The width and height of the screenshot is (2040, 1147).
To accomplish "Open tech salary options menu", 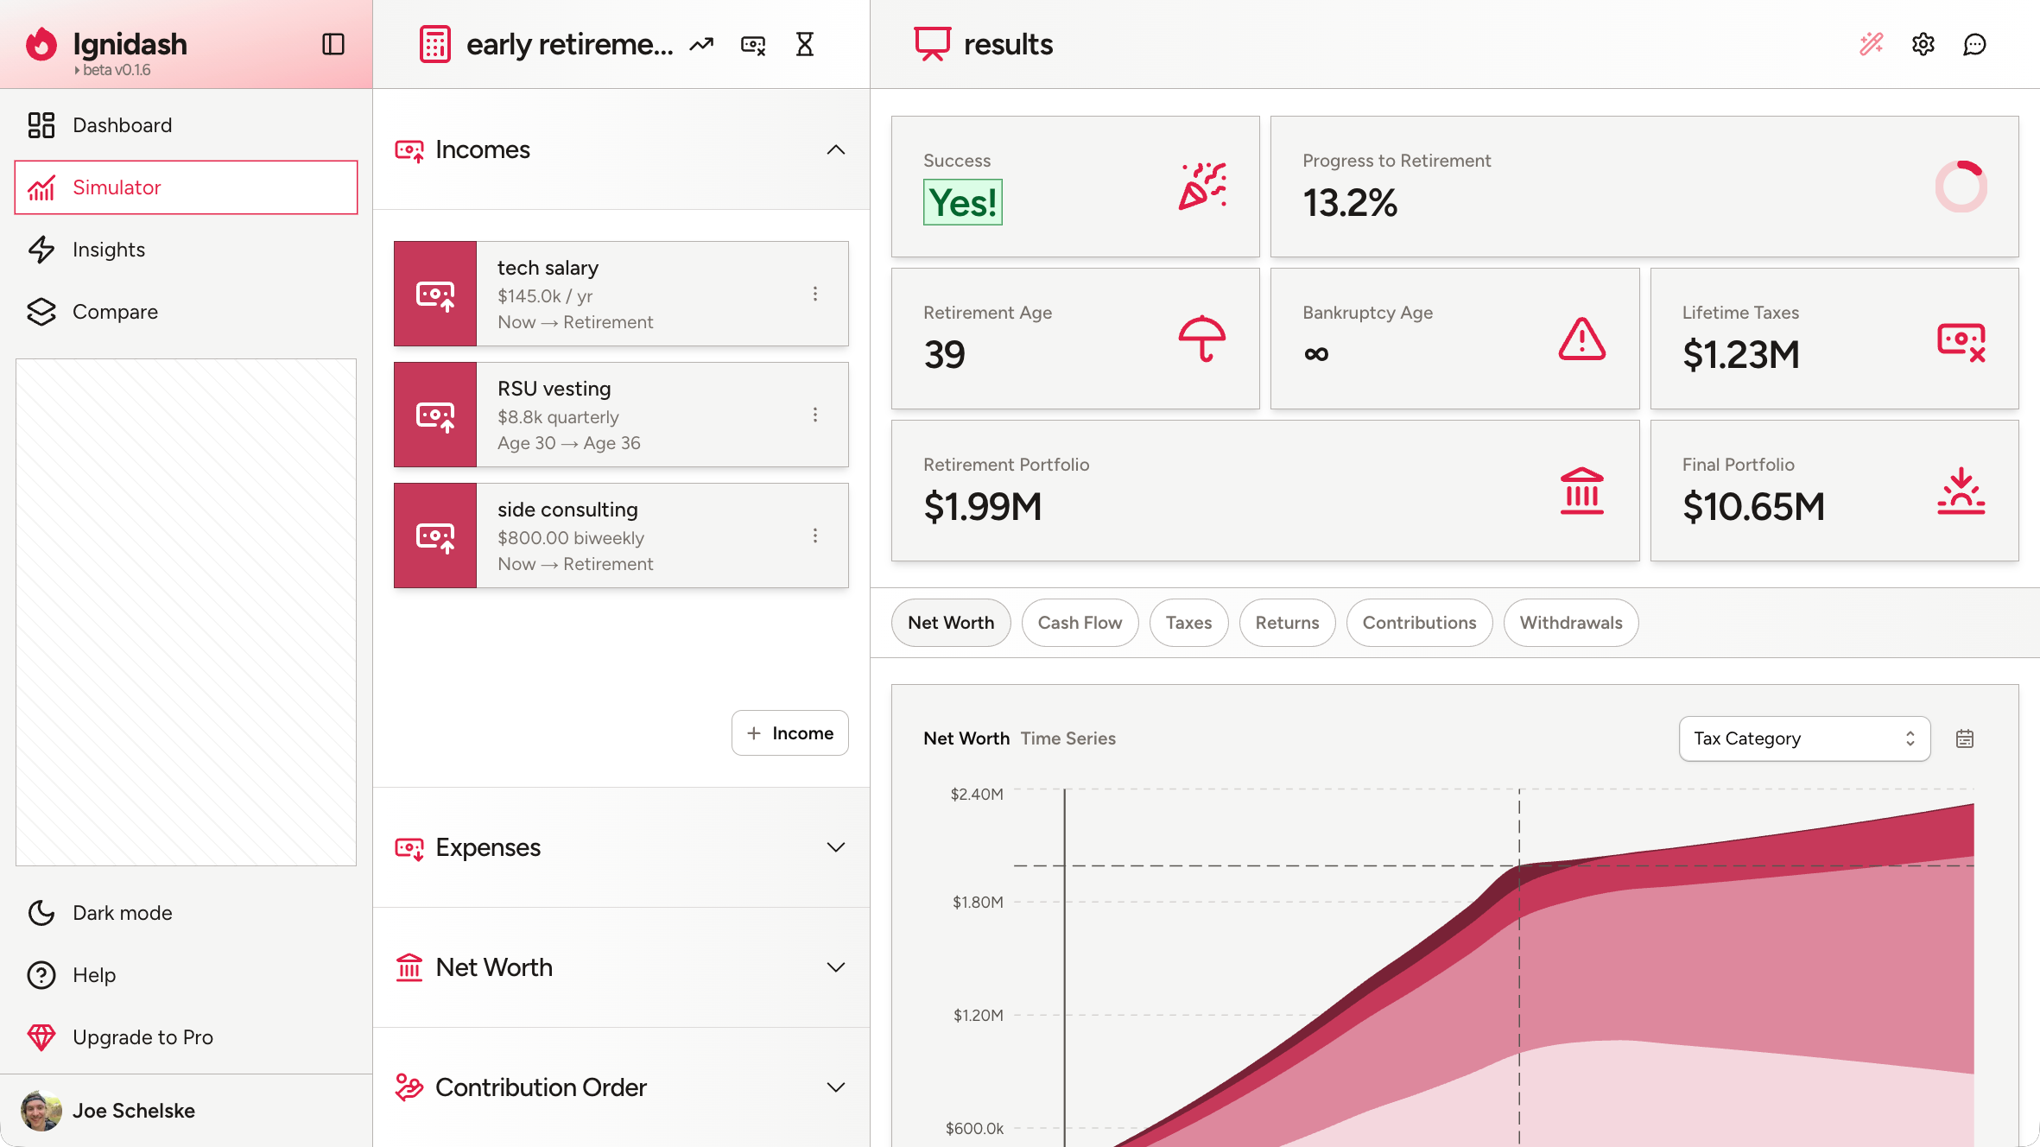I will tap(814, 294).
